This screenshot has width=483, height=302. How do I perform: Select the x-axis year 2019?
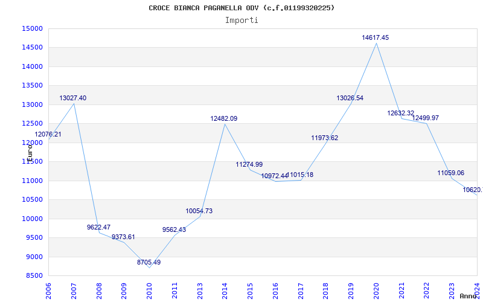click(x=351, y=291)
